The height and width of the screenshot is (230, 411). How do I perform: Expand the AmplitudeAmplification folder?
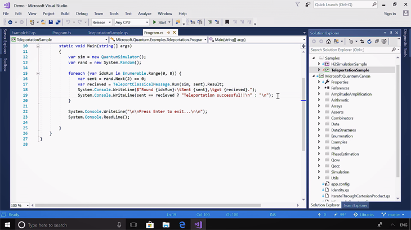319,94
